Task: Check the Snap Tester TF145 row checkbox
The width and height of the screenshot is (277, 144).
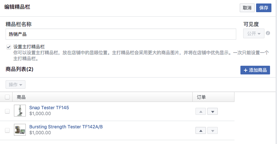Action: click(7, 111)
